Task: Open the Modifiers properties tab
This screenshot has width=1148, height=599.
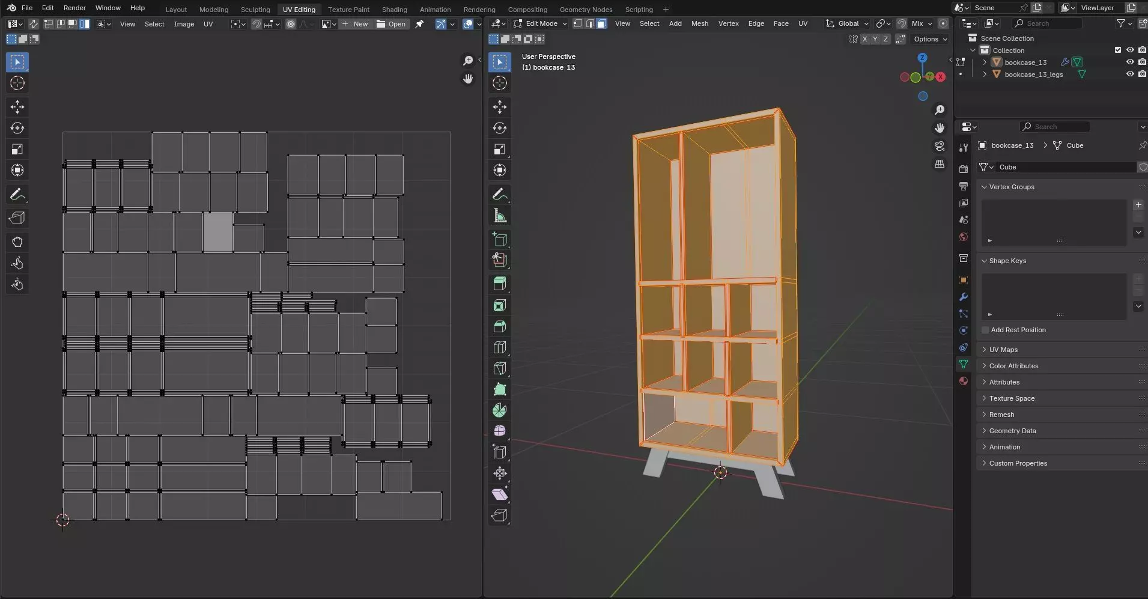Action: [964, 297]
